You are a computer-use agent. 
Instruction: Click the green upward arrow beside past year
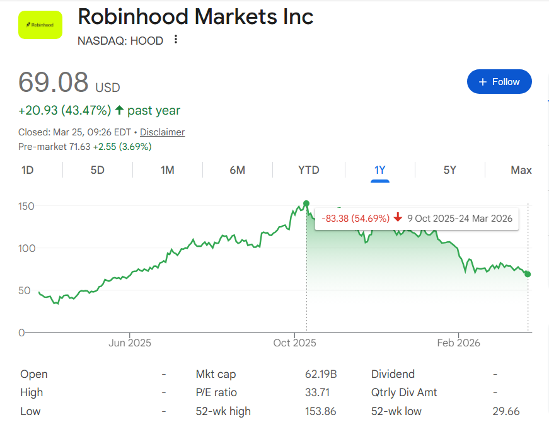[118, 110]
